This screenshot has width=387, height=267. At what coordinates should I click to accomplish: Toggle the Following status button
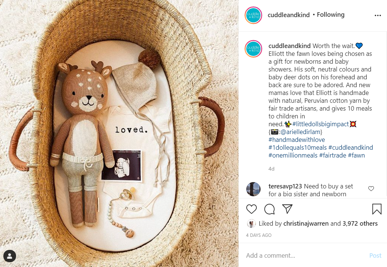point(331,15)
